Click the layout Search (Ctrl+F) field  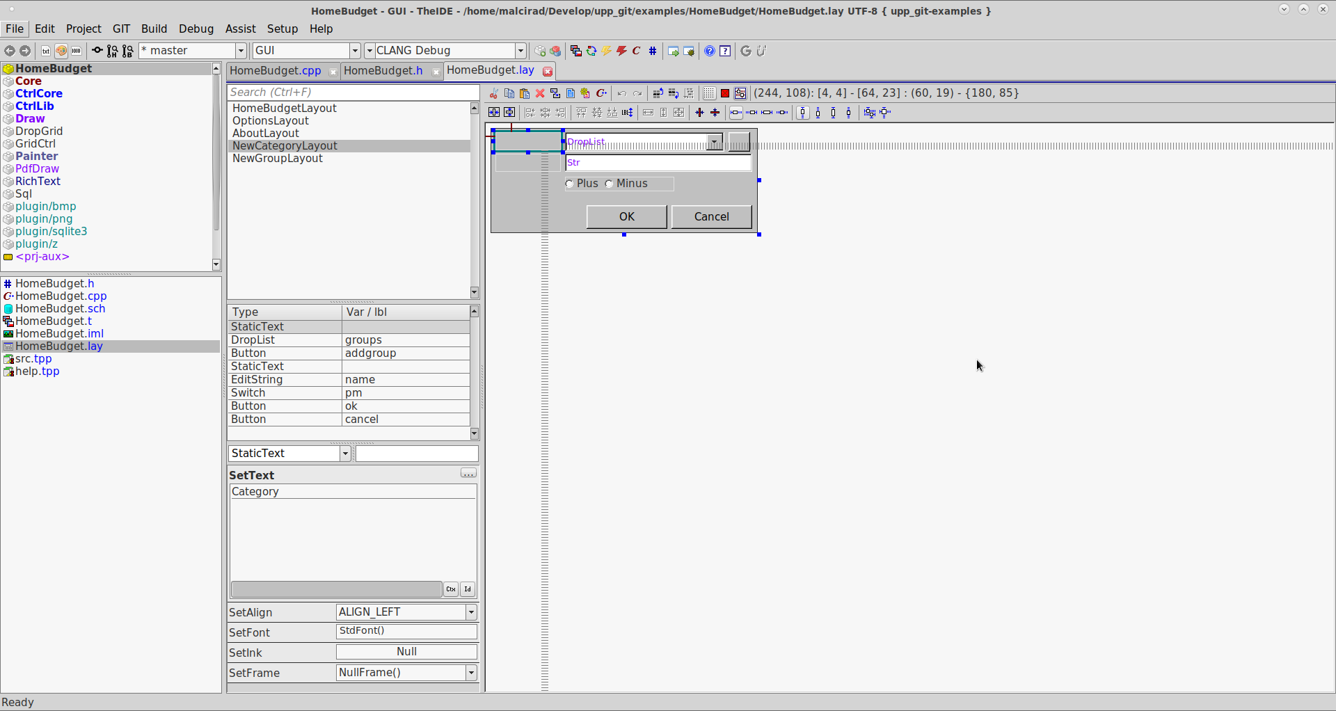click(353, 93)
